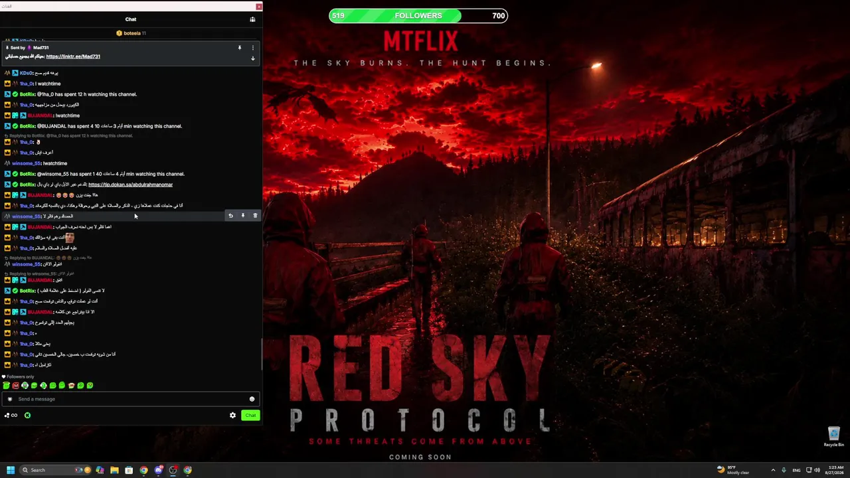The image size is (850, 478).
Task: Insert the first green quick emote
Action: [x=6, y=385]
